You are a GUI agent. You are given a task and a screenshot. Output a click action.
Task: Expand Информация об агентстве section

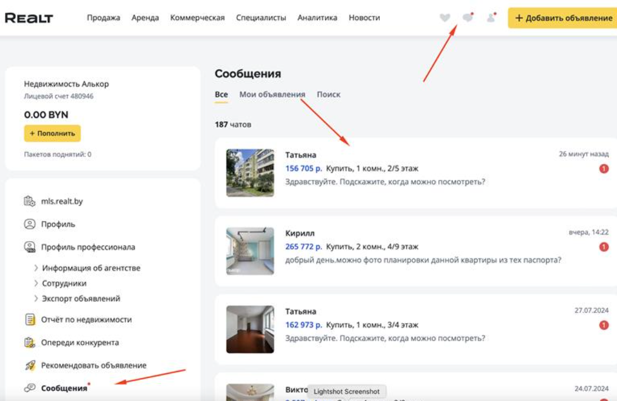tap(36, 268)
